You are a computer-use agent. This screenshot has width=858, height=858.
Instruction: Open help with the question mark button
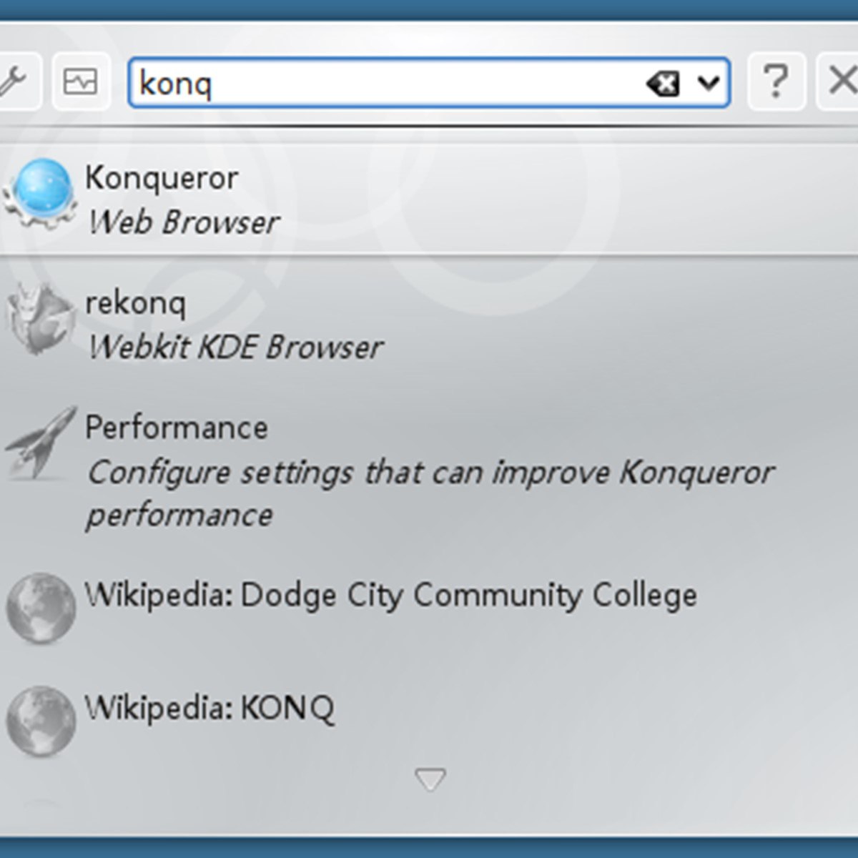coord(776,81)
